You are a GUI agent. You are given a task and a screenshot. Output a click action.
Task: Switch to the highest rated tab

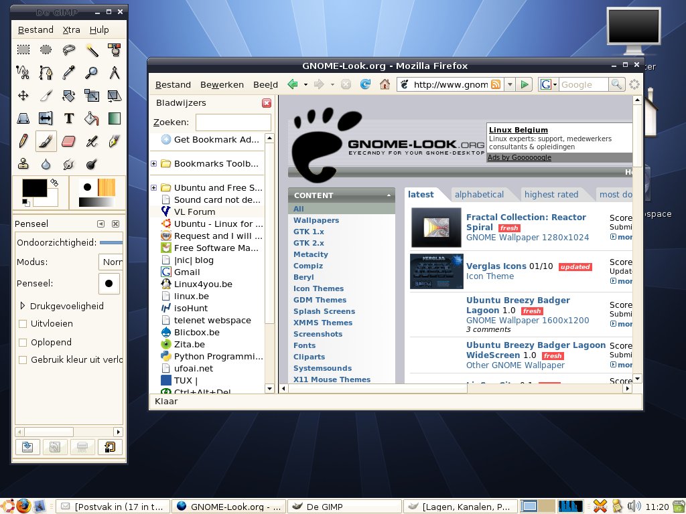point(551,195)
